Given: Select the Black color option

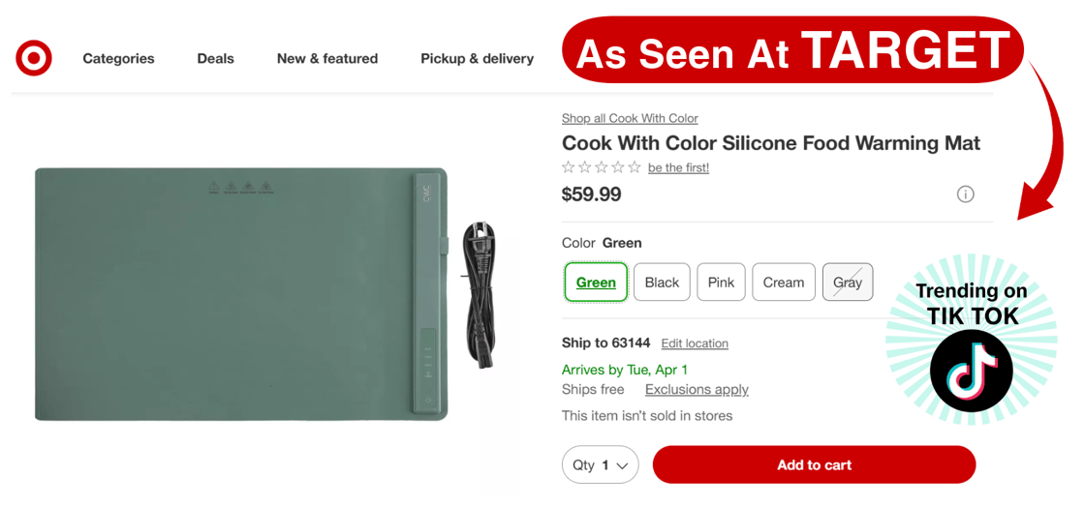Looking at the screenshot, I should [x=662, y=283].
